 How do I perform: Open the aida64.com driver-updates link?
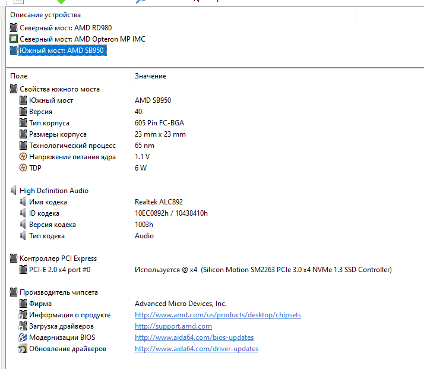tap(197, 349)
